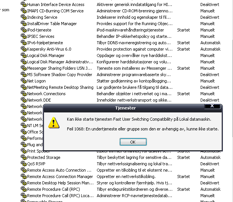This screenshot has height=202, width=233.
Task: Select the Protected Storage service
Action: (x=44, y=157)
